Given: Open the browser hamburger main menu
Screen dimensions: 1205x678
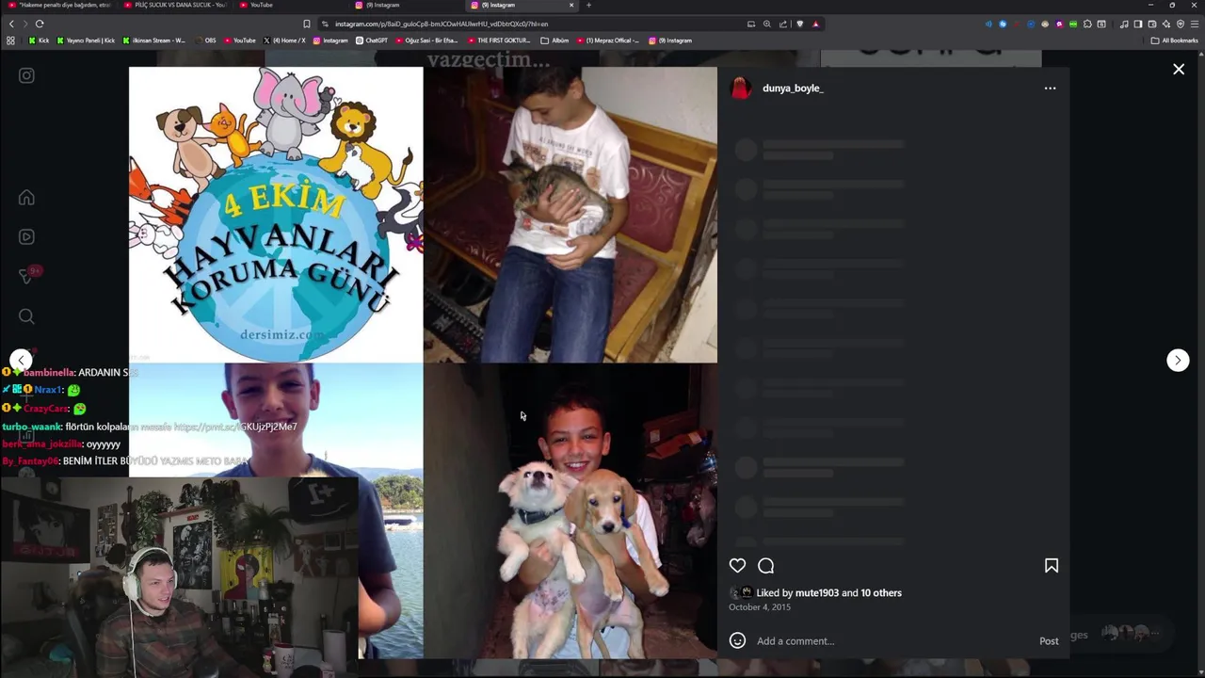Looking at the screenshot, I should pos(1195,24).
